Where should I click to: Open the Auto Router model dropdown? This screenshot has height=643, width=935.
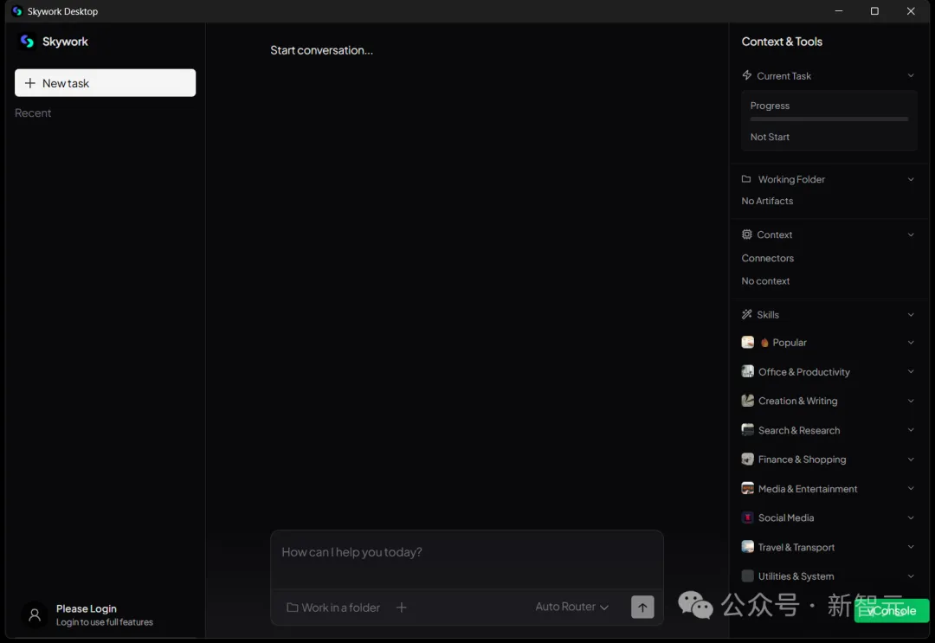tap(571, 608)
